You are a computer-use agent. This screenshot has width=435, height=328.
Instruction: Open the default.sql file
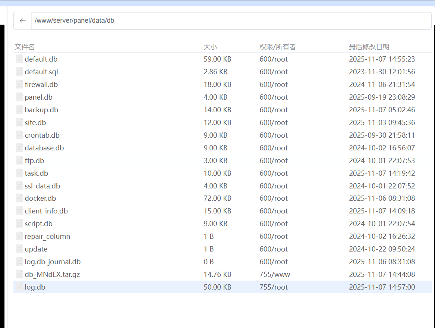(x=41, y=72)
